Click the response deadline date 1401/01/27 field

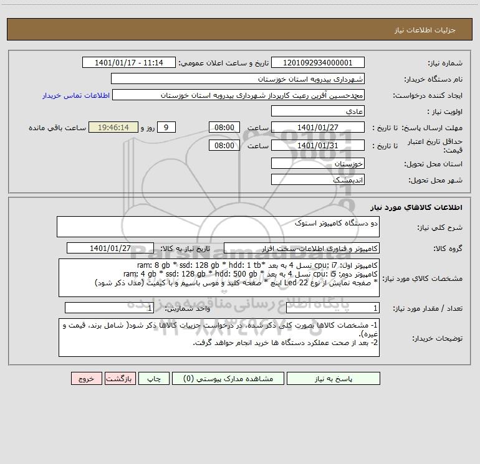[x=318, y=128]
